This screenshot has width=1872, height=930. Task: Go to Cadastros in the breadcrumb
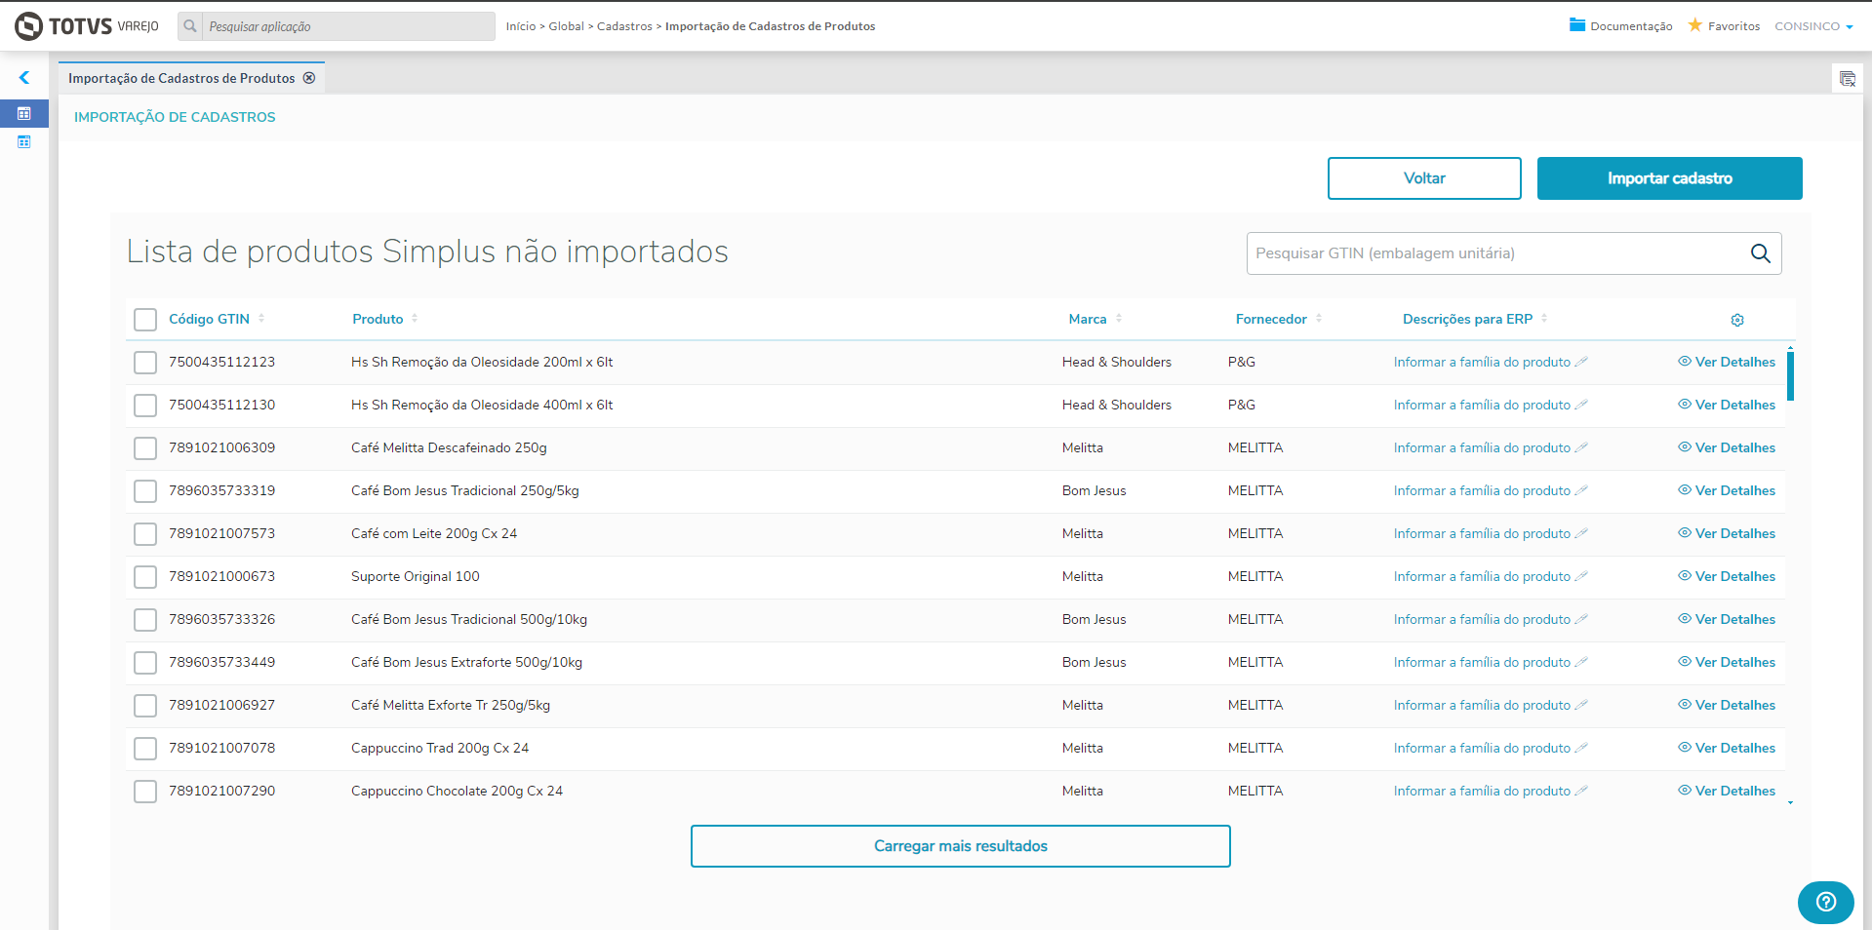pyautogui.click(x=624, y=26)
